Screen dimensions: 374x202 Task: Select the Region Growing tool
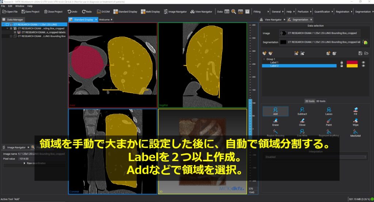click(x=275, y=133)
